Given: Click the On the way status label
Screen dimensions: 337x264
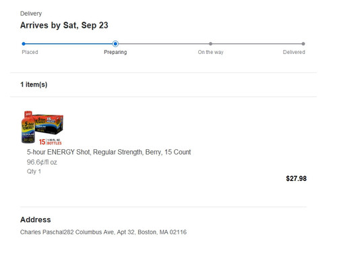Looking at the screenshot, I should pyautogui.click(x=210, y=52).
